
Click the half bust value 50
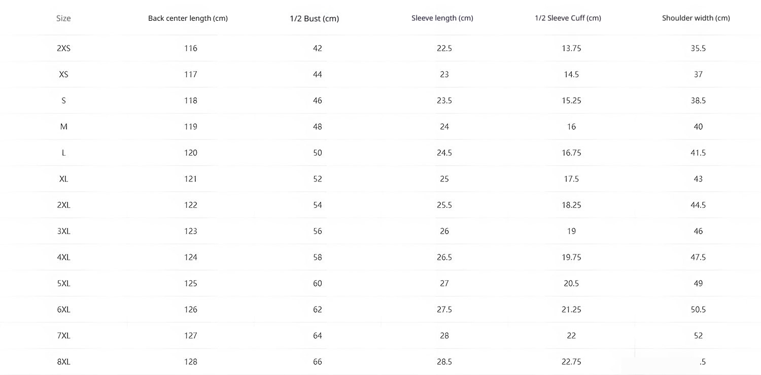pos(318,153)
